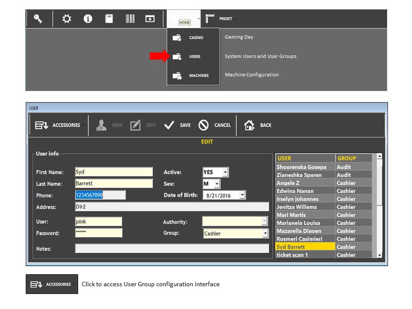The height and width of the screenshot is (309, 412).
Task: Click the barcode icon
Action: 130,18
